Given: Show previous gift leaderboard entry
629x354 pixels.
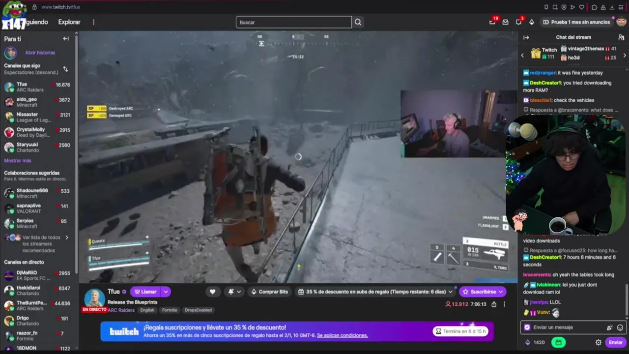Looking at the screenshot, I should [522, 56].
